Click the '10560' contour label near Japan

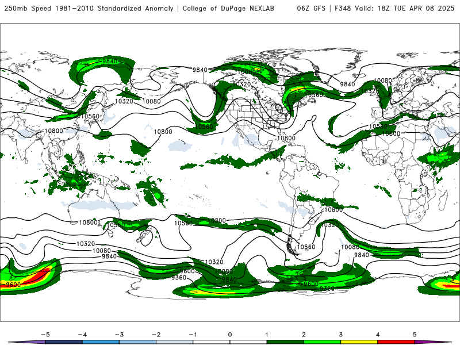(x=90, y=116)
